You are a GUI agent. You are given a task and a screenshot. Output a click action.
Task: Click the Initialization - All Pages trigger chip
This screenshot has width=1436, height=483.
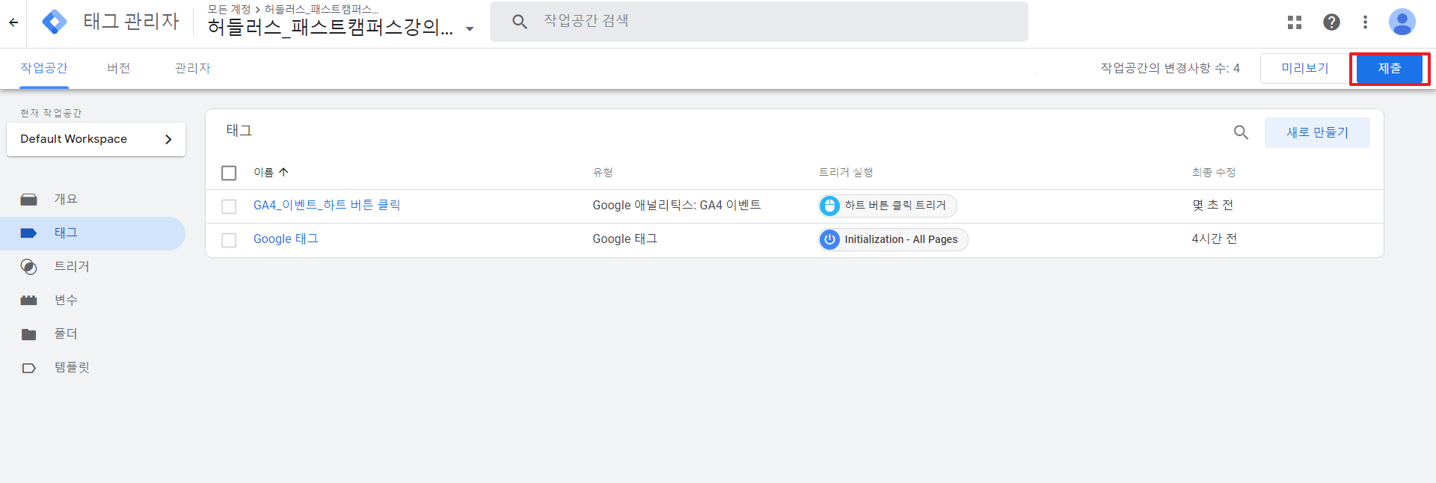[x=893, y=239]
